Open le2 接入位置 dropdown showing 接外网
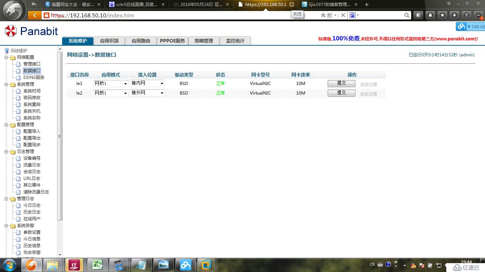The image size is (485, 272). [147, 93]
